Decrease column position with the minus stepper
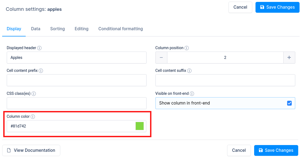The width and height of the screenshot is (302, 158). tap(161, 58)
